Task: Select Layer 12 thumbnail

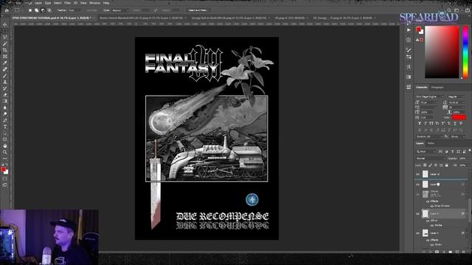Action: click(425, 174)
